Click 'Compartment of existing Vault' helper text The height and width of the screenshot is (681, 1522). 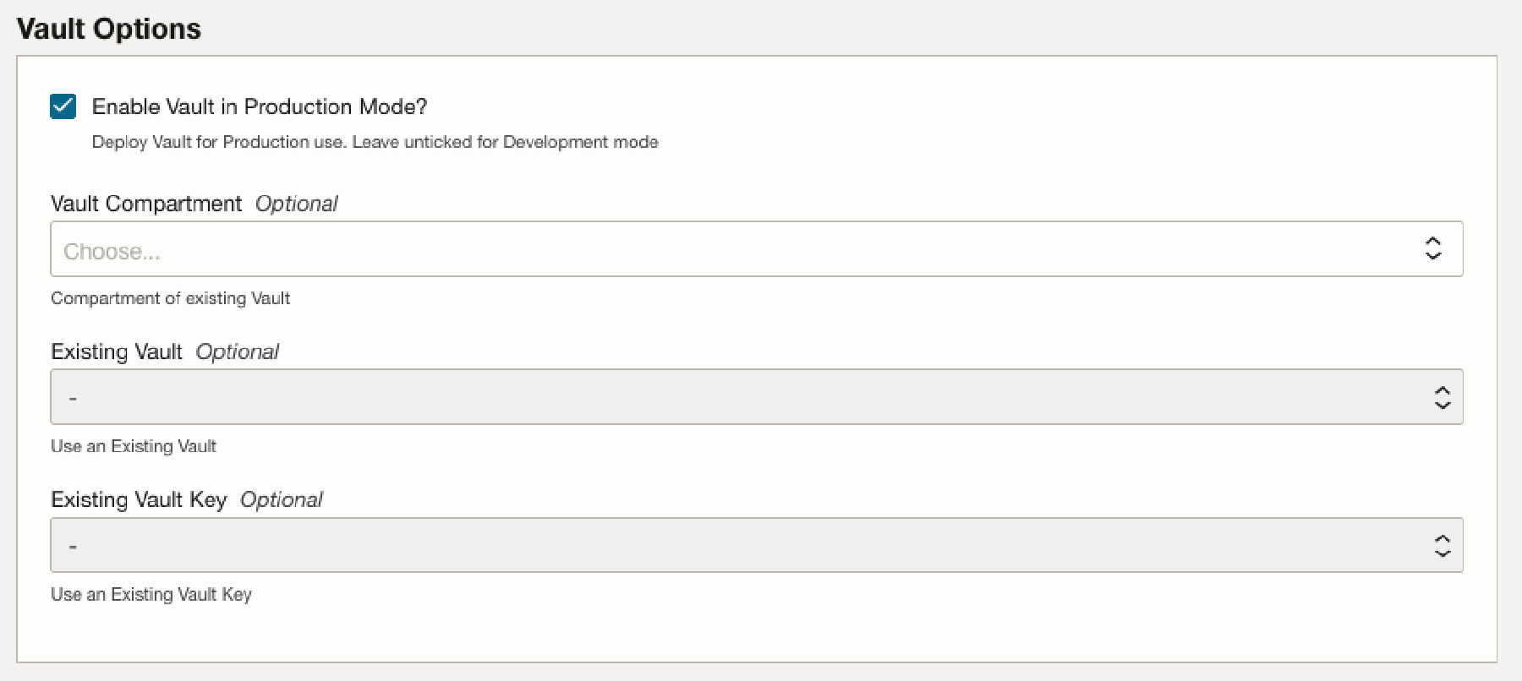pos(170,298)
